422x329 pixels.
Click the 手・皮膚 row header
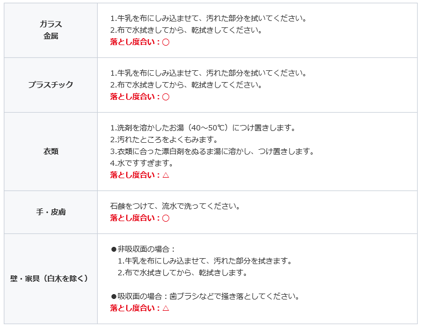(50, 212)
